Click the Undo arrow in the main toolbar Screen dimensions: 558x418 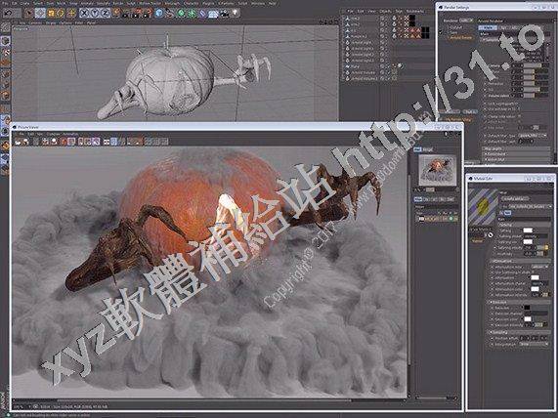[8, 13]
